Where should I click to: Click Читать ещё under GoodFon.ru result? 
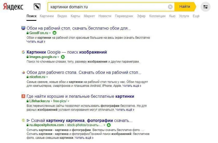click(x=36, y=42)
